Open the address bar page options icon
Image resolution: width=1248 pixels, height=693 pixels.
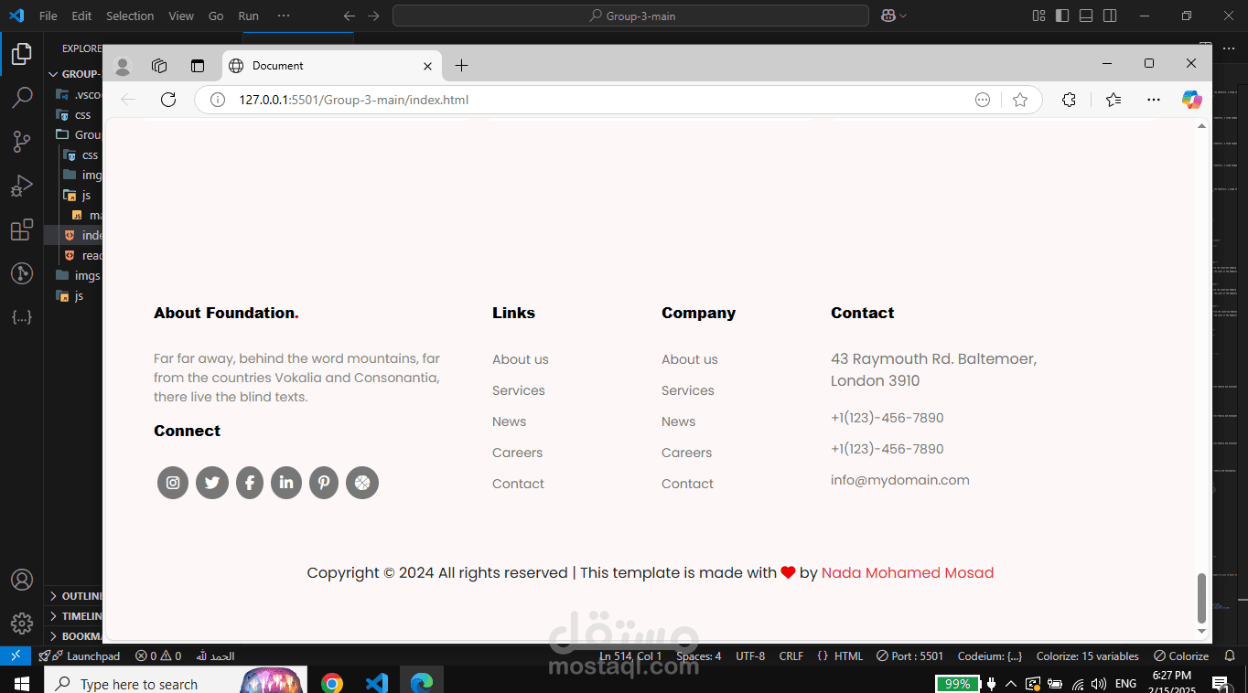[983, 100]
